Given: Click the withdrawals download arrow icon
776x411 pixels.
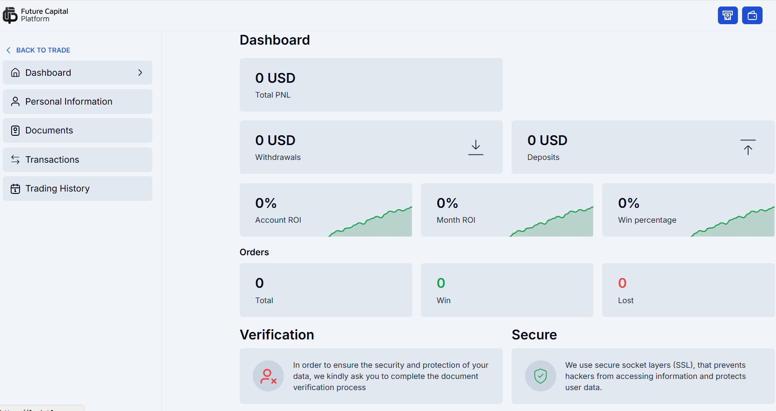Looking at the screenshot, I should tap(475, 147).
